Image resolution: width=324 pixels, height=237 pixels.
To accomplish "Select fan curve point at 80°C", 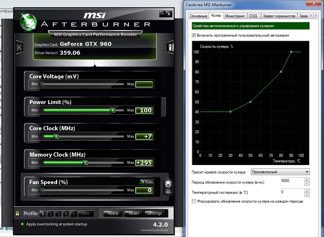I will [281, 72].
